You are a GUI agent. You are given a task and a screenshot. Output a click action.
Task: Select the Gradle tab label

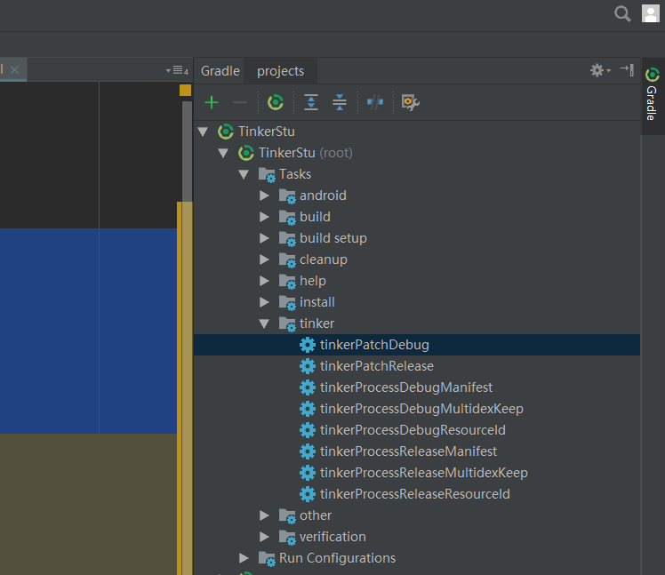[220, 71]
